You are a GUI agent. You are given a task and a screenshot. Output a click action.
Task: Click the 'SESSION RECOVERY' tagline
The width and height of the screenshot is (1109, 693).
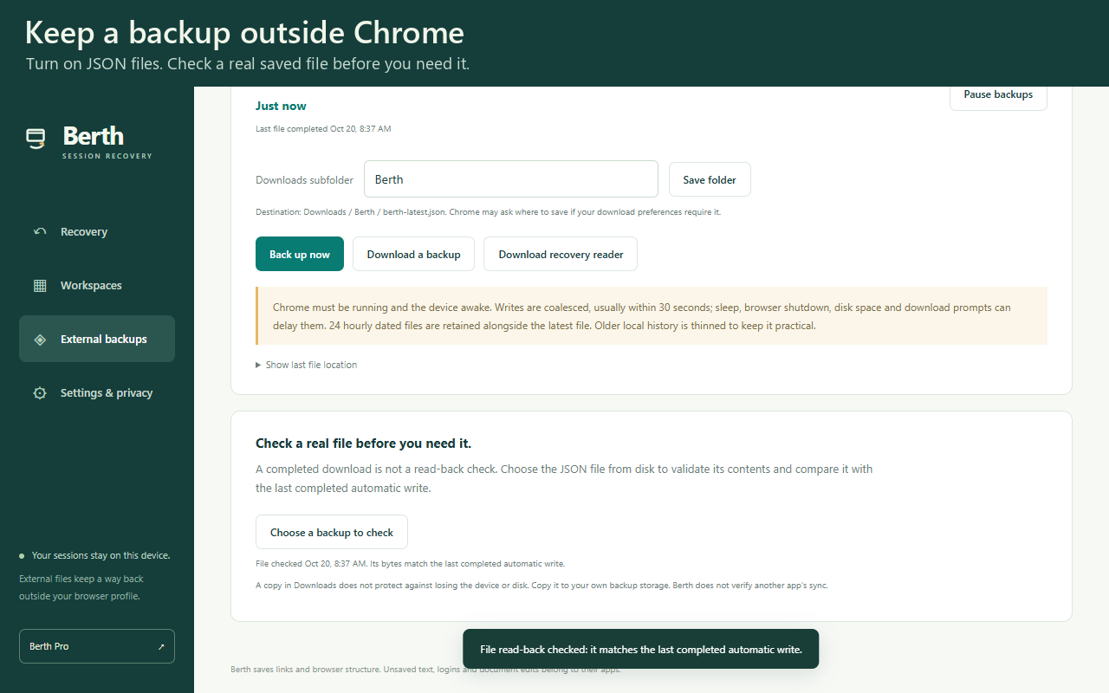click(107, 156)
